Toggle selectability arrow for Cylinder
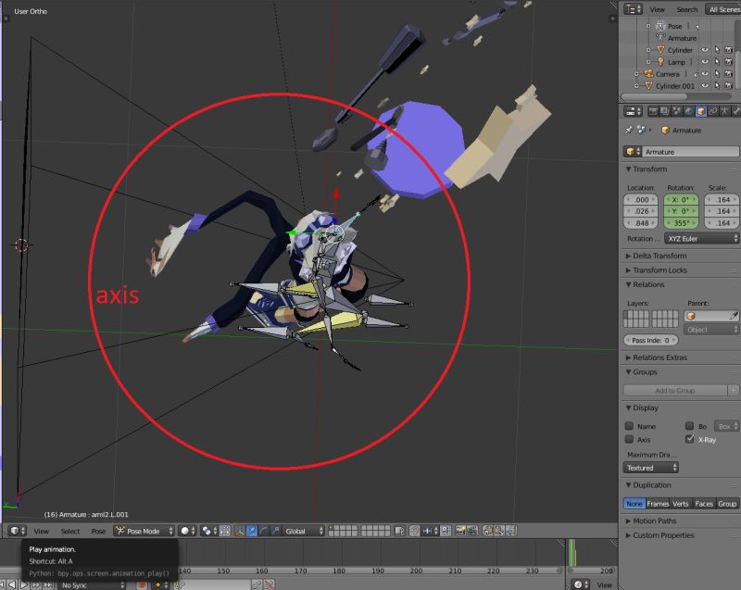 716,50
